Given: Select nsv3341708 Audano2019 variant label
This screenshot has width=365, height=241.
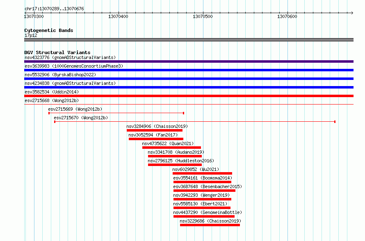Looking at the screenshot, I should click(x=176, y=152).
